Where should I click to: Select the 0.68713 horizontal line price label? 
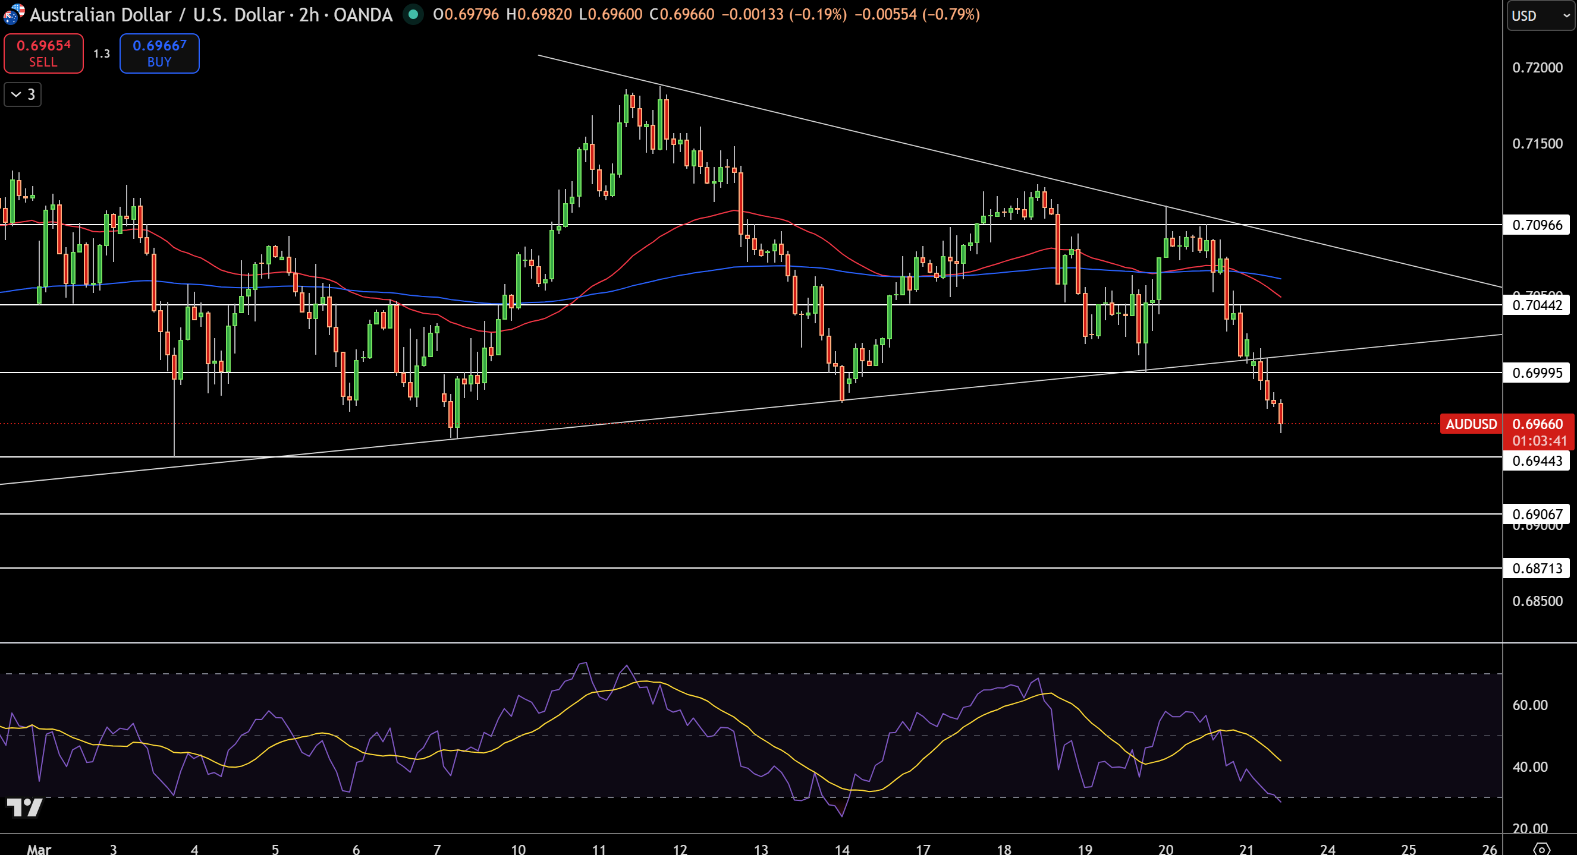(1537, 569)
